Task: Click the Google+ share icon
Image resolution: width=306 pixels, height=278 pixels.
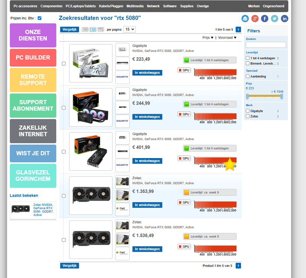Action: 255,18
